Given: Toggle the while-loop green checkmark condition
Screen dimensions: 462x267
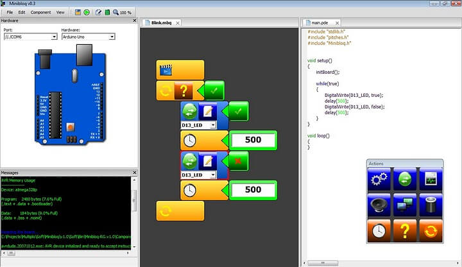Looking at the screenshot, I should tap(213, 90).
